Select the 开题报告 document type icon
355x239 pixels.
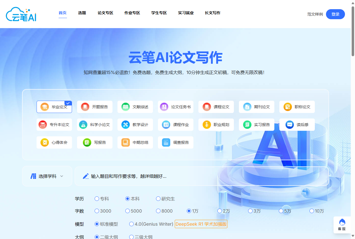coord(95,107)
